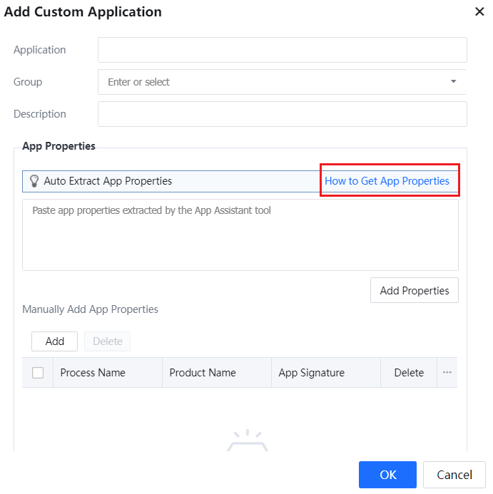Select the Product Name column header
Viewport: 493px width, 494px height.
(x=203, y=373)
